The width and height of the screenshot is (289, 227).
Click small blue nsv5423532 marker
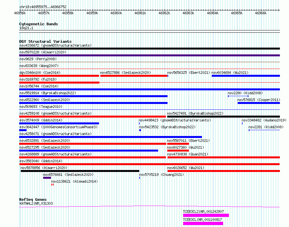pos(140,130)
